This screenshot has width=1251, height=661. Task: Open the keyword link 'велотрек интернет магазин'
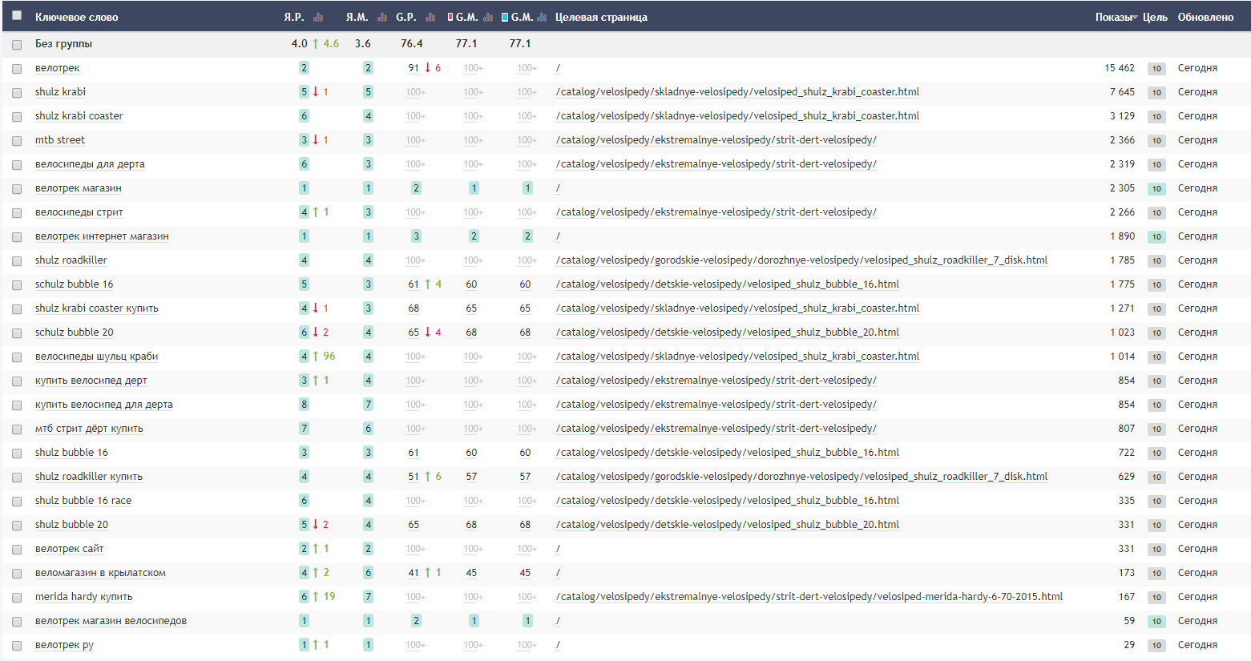point(102,236)
